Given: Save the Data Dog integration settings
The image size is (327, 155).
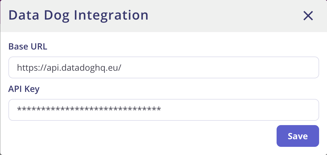Looking at the screenshot, I should 298,136.
